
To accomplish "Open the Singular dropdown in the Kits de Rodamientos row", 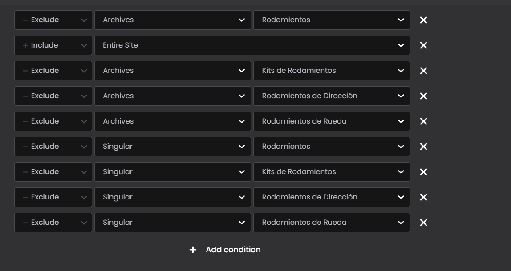I will point(172,172).
